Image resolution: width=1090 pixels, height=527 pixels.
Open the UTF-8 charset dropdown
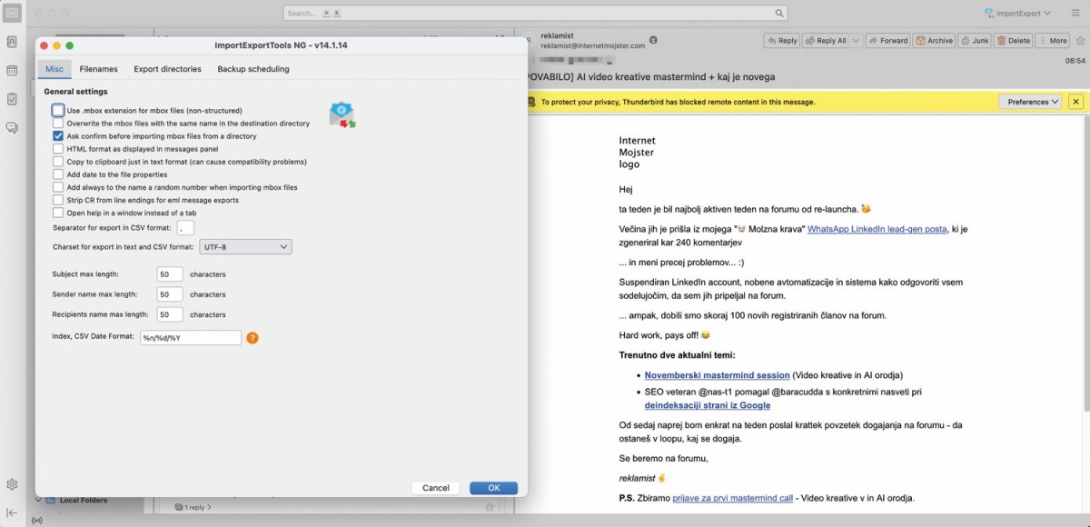pos(245,246)
